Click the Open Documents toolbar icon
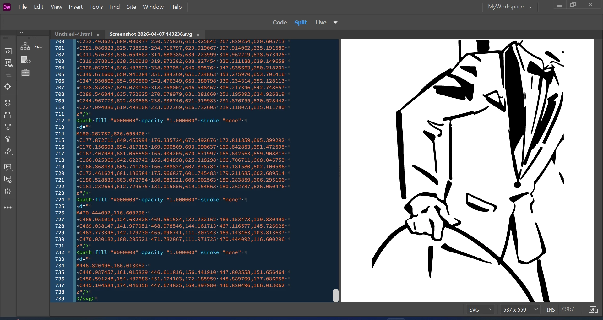Screen dimensions: 603x320 (x=8, y=51)
